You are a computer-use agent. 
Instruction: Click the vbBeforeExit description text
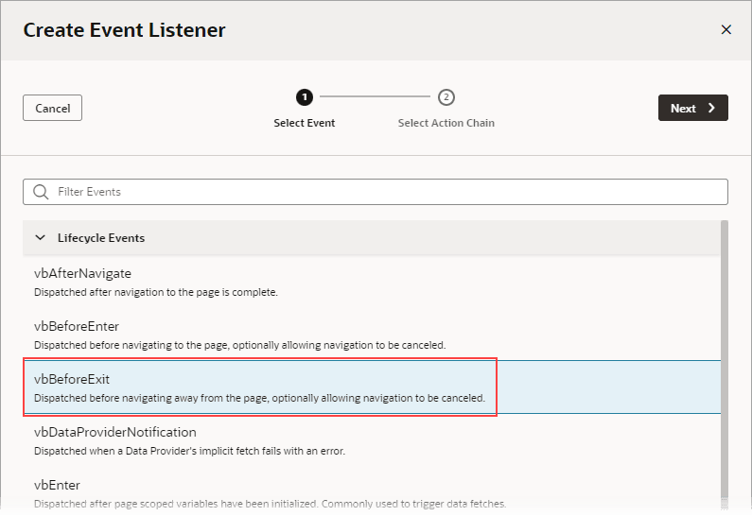coord(259,398)
